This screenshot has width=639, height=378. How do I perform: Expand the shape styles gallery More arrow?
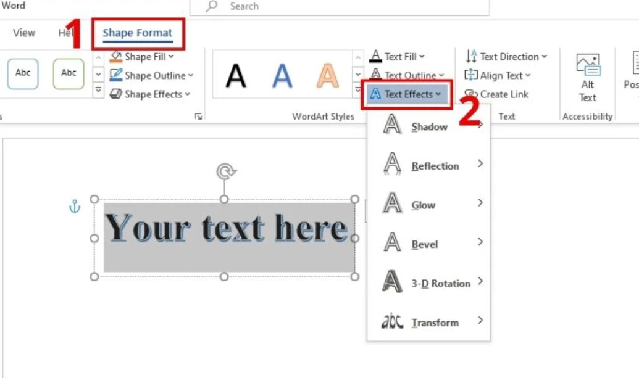point(98,90)
